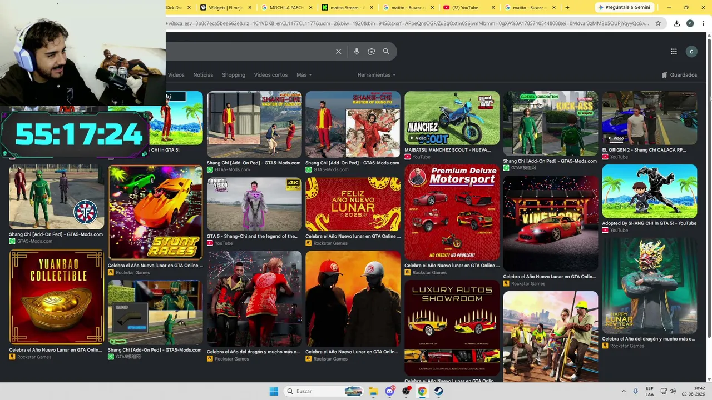Close the YouTube tab
This screenshot has width=712, height=400.
[493, 8]
